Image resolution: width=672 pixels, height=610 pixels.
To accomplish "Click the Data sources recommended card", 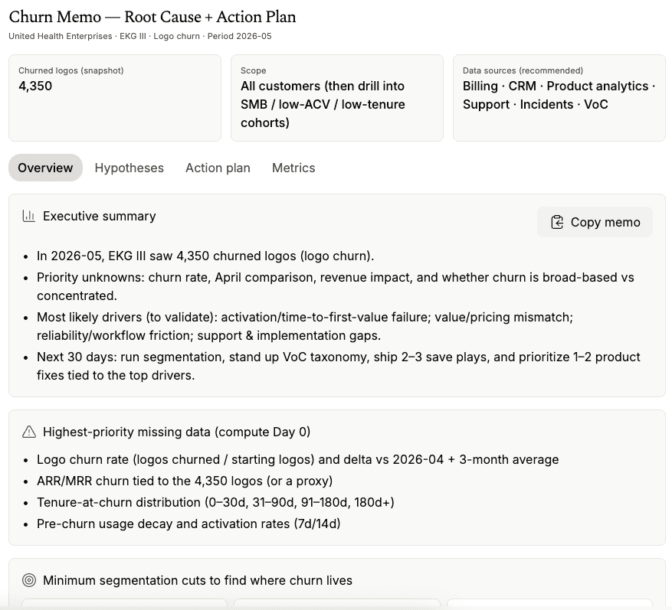I will pos(559,98).
